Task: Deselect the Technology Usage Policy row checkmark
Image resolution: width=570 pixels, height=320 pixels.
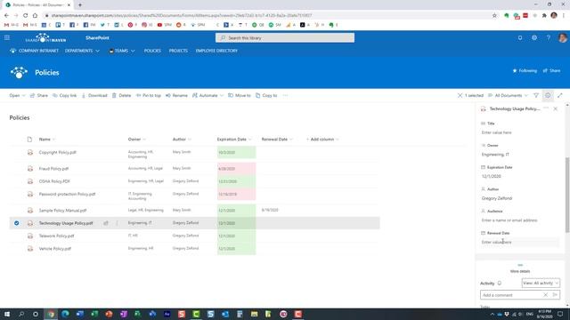Action: [16, 223]
